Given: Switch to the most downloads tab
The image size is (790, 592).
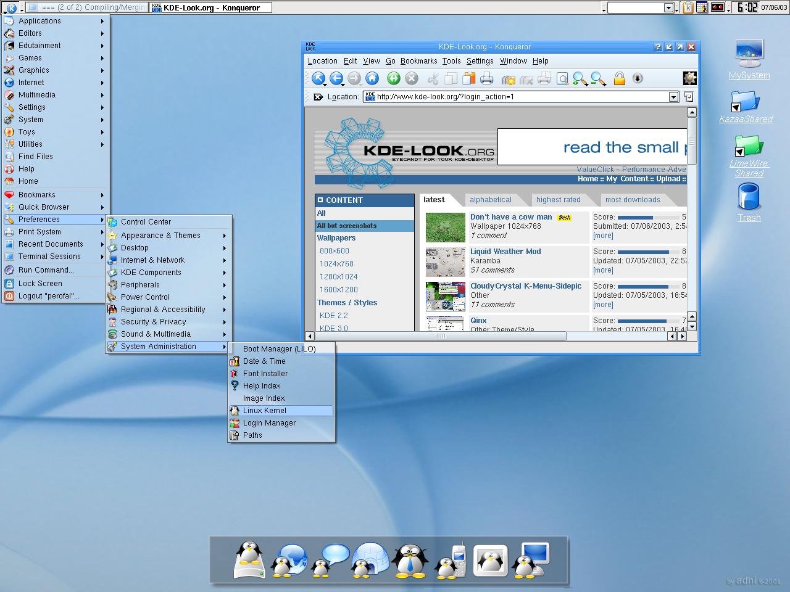Looking at the screenshot, I should coord(633,200).
